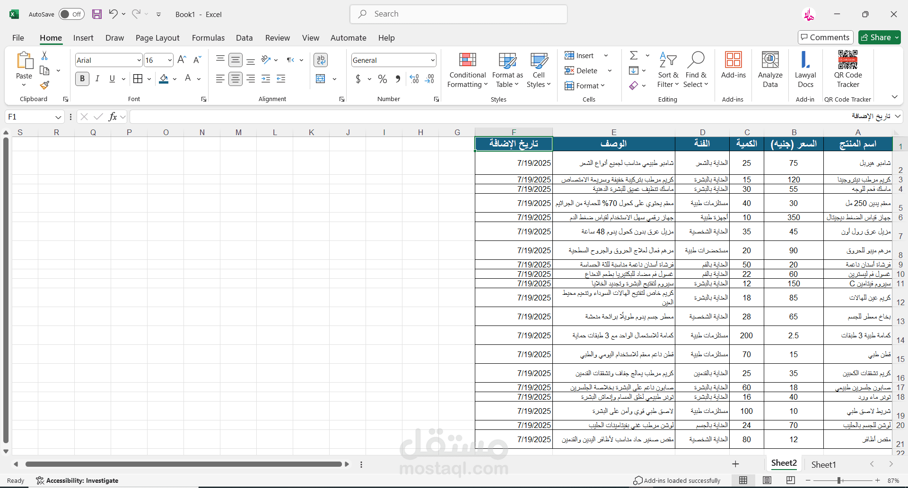Screen dimensions: 908x488
Task: Open the File menu
Action: tap(18, 38)
